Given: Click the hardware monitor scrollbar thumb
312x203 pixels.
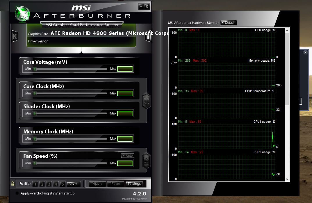Looking at the screenshot, I should click(x=287, y=69).
